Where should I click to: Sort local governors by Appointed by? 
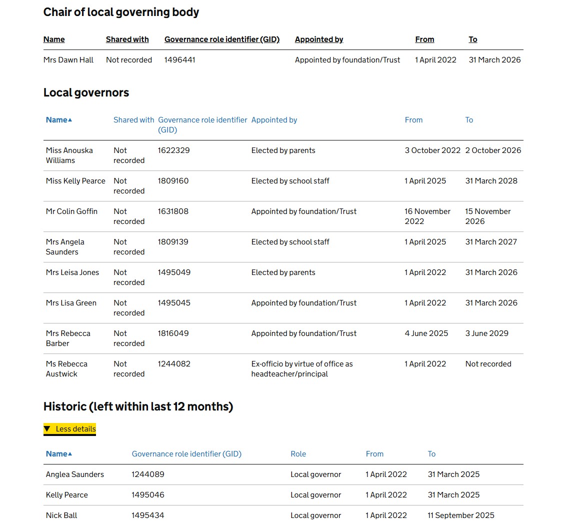(x=274, y=120)
